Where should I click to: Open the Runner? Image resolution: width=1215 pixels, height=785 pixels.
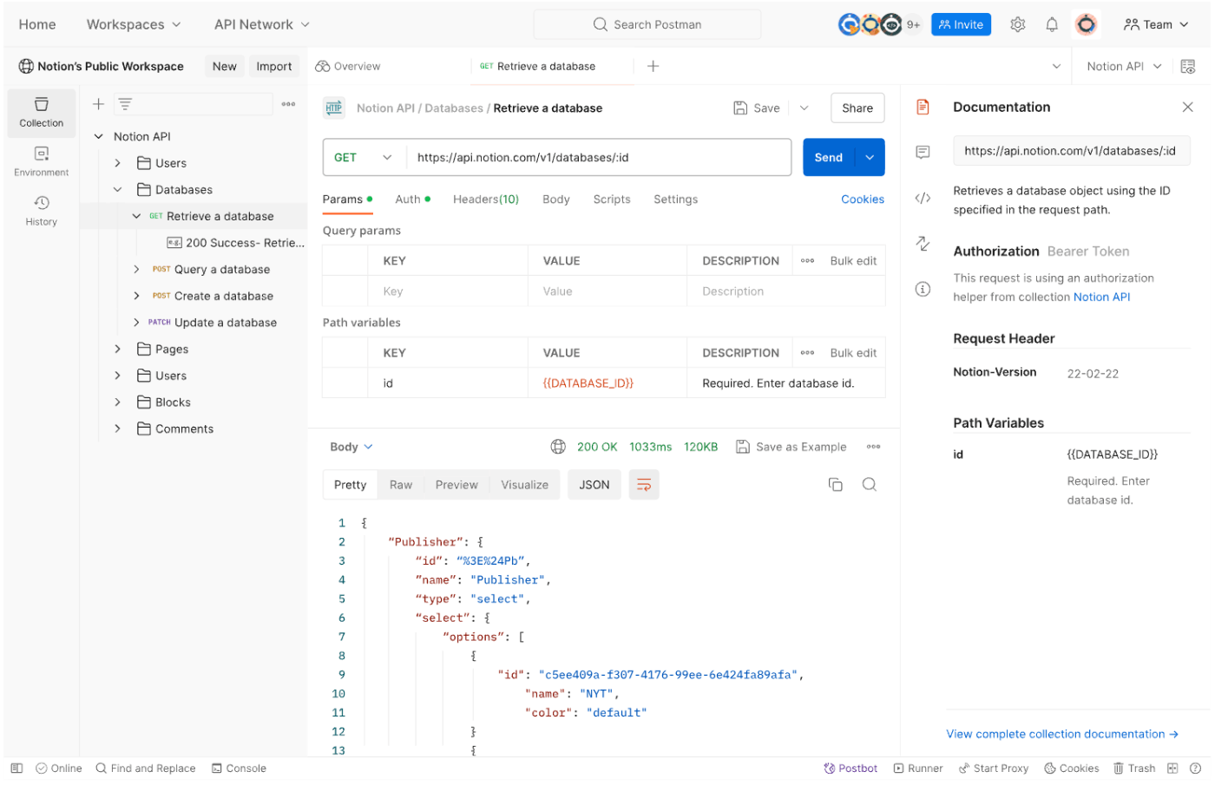tap(918, 769)
